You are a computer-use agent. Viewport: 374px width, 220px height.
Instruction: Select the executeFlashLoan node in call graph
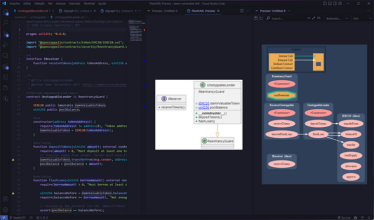[282, 134]
